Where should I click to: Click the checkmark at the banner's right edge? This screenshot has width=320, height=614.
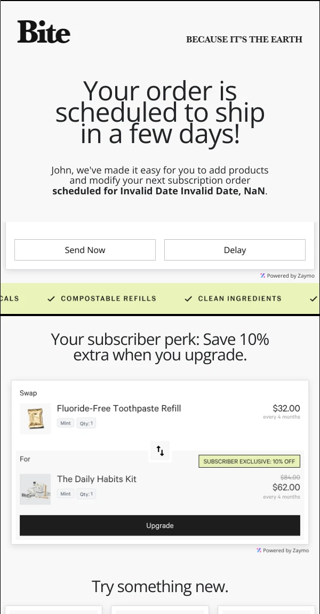(x=313, y=298)
